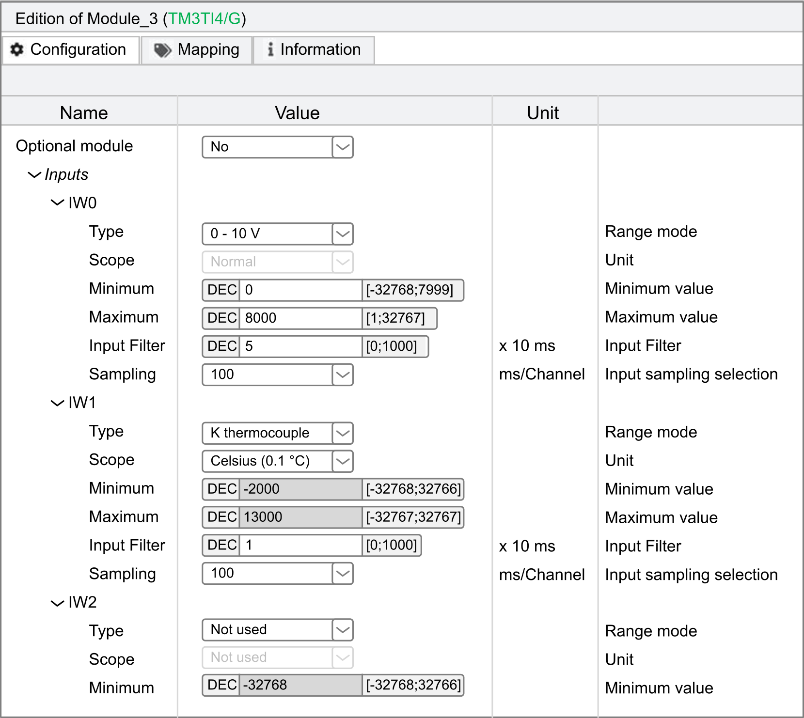
Task: Switch to the Information tab
Action: tap(314, 50)
